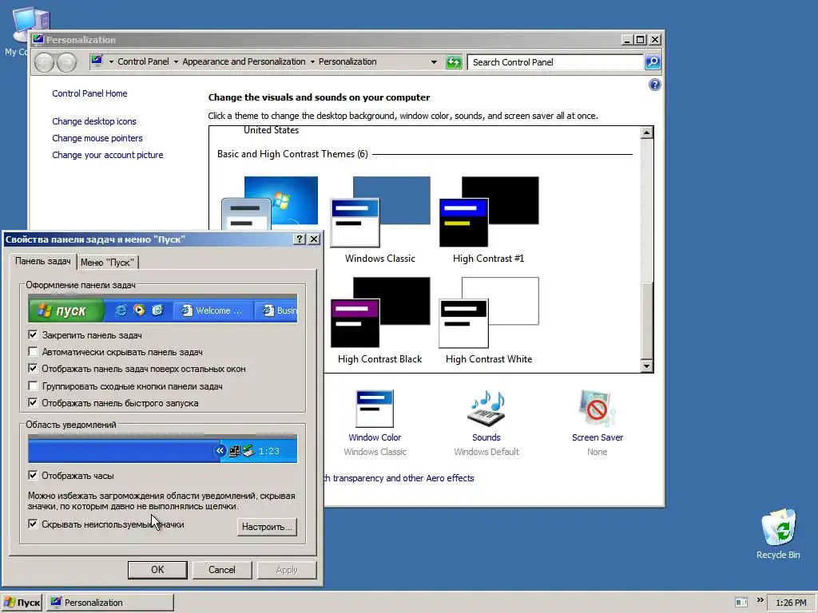Toggle Скрывать неиспользуемые значки
The image size is (818, 613).
point(33,524)
